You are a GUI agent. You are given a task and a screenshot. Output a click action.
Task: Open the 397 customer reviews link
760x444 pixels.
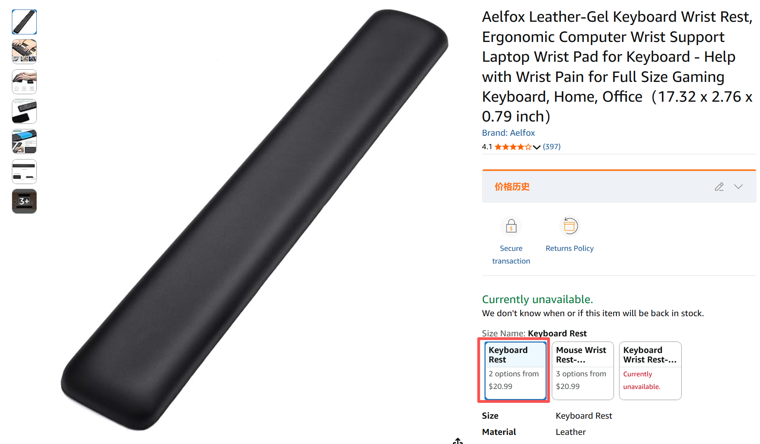pyautogui.click(x=551, y=147)
